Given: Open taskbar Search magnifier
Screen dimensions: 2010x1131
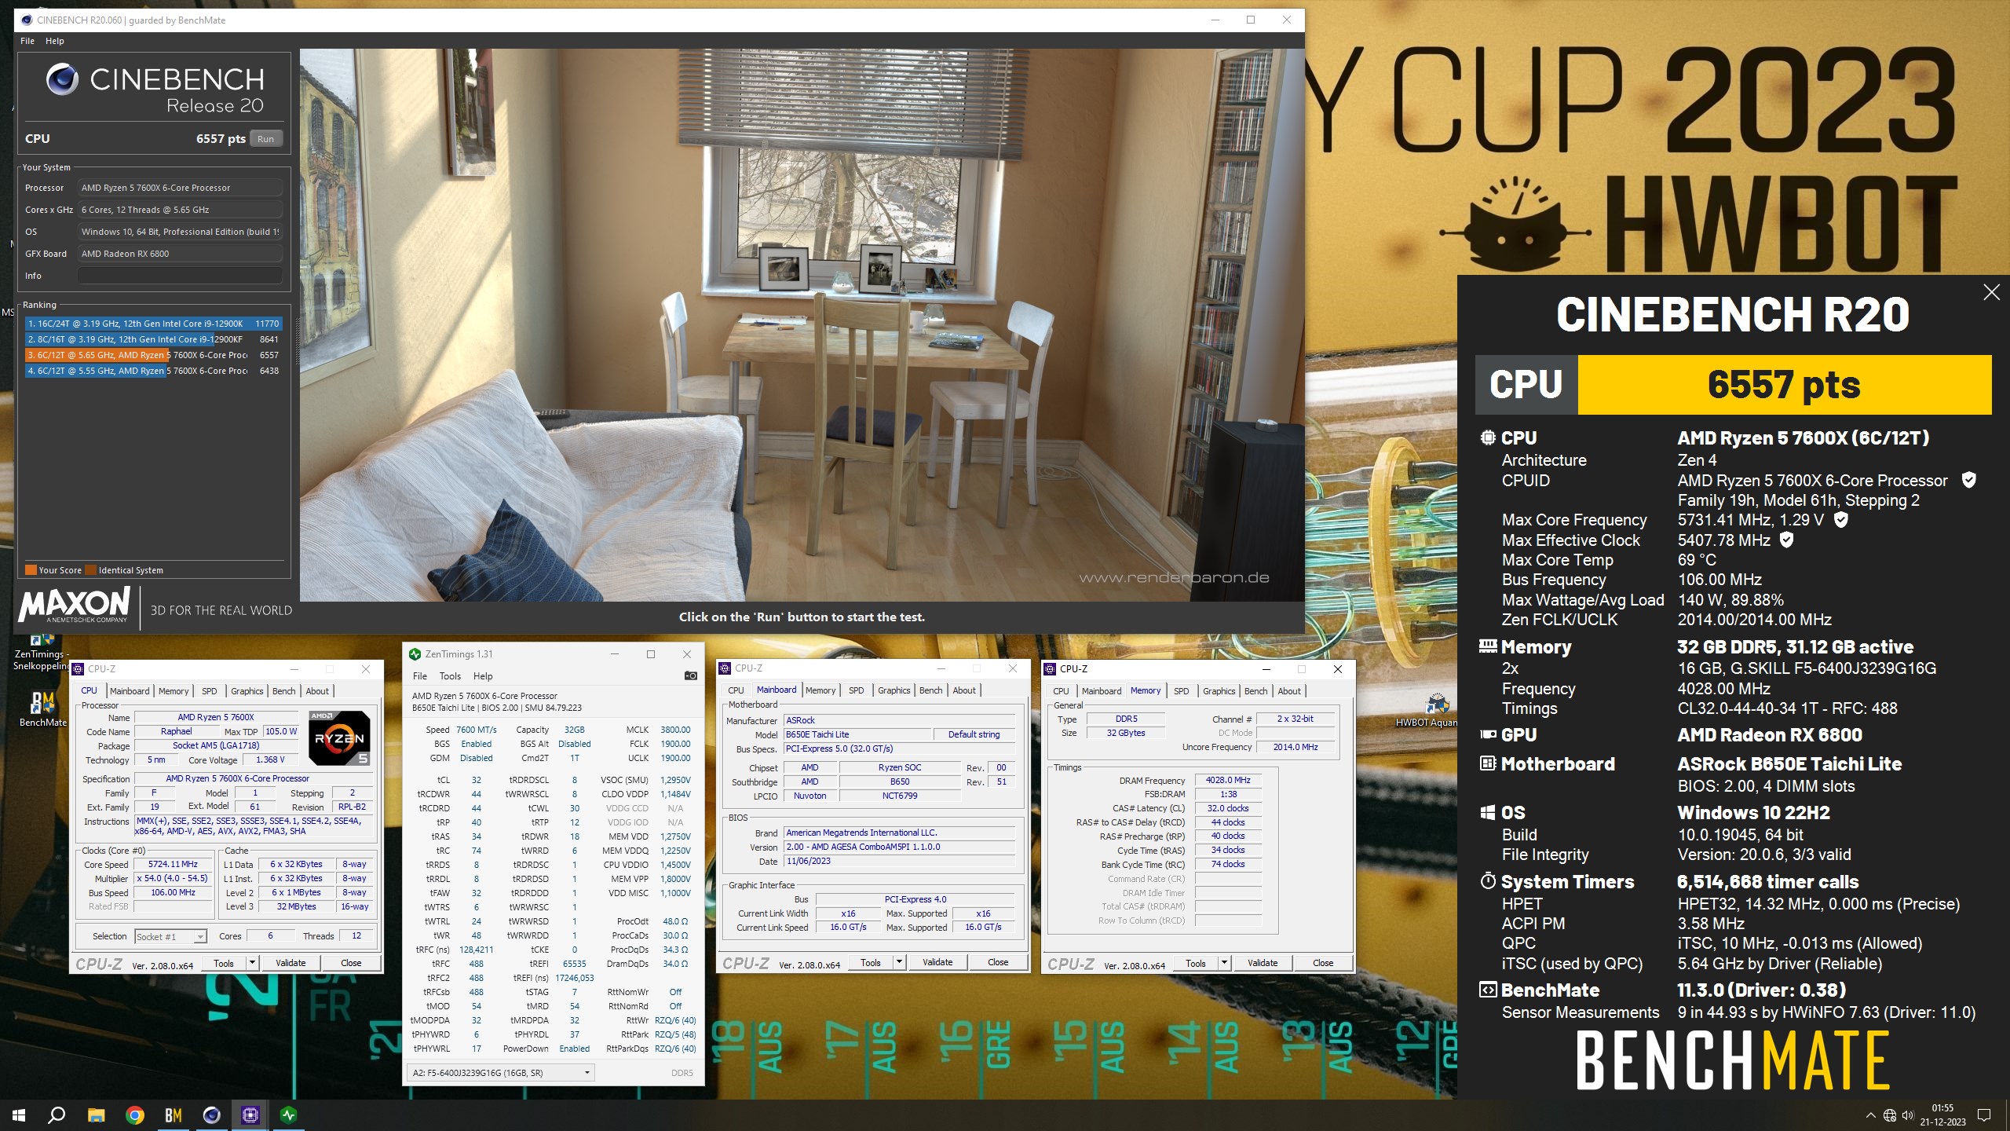Looking at the screenshot, I should click(57, 1115).
